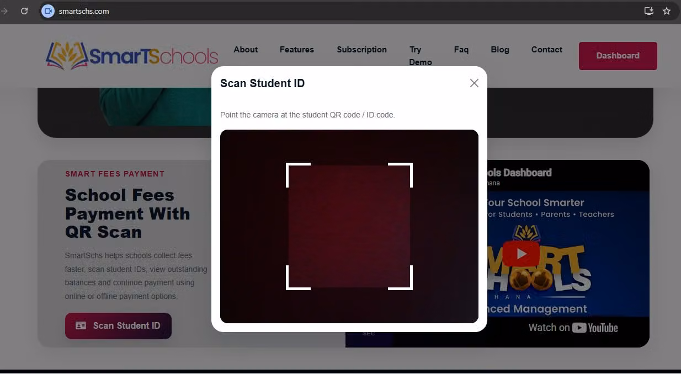Click the camera scan frame area
Screen dimensions: 681x374
349,226
